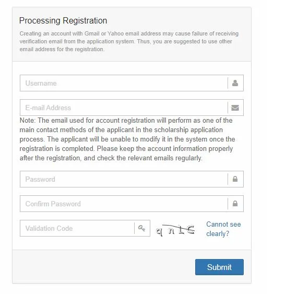Click the letter "q" in the captcha
286x294 pixels.
click(x=159, y=232)
